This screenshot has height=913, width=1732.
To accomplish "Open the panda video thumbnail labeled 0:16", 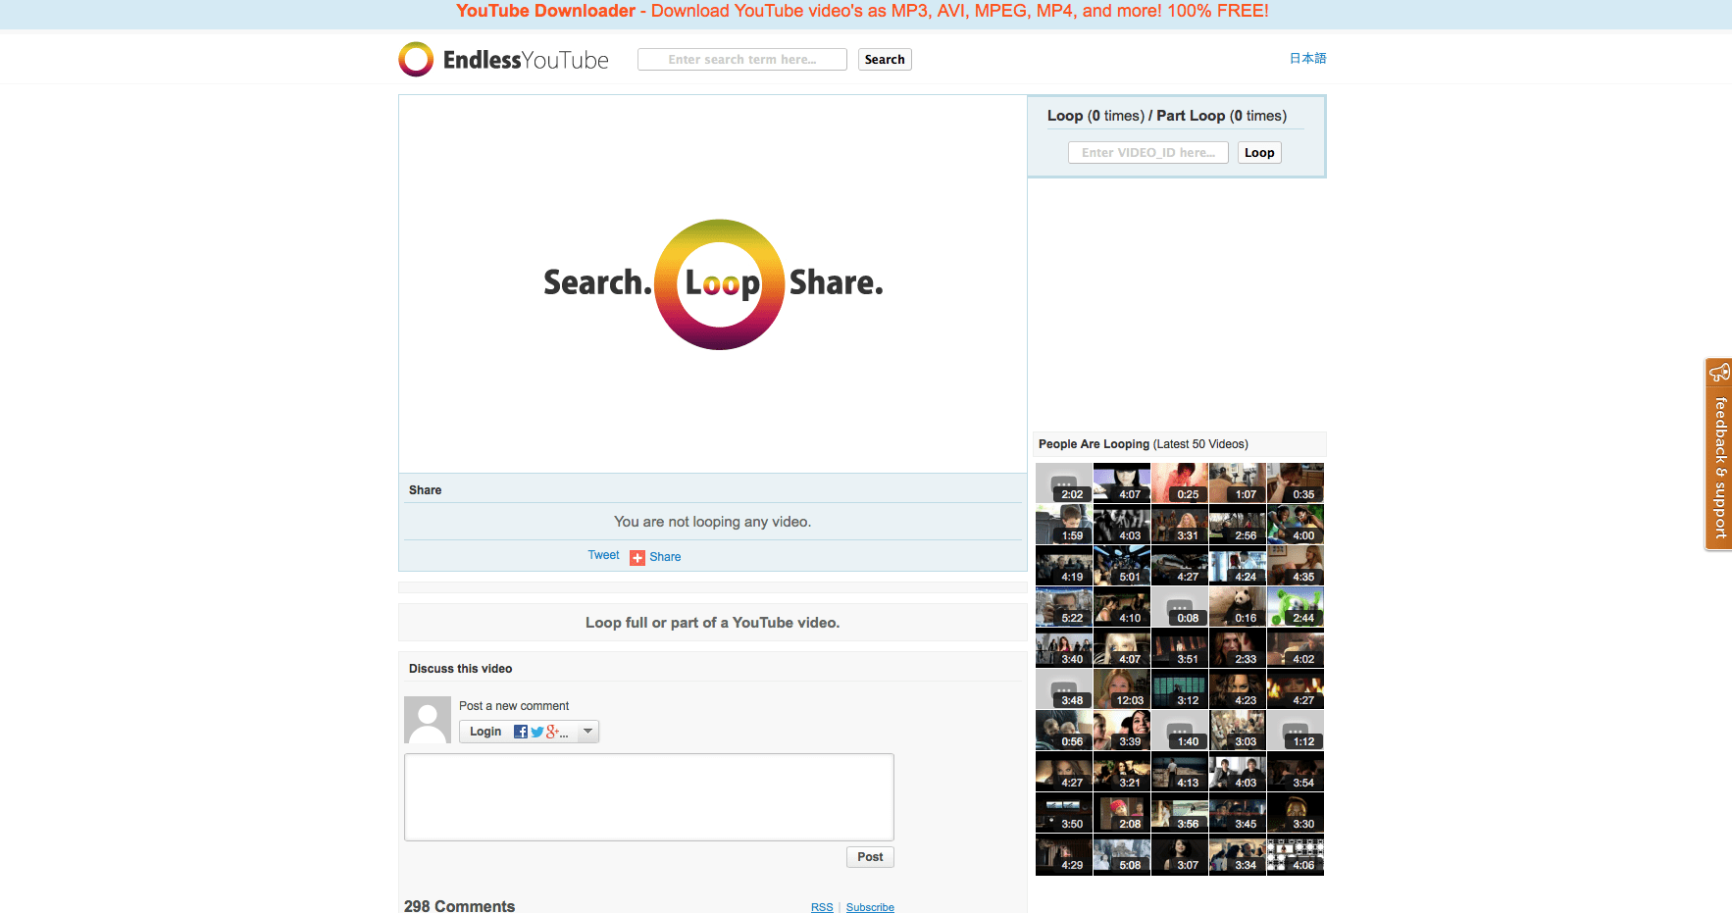I will pyautogui.click(x=1238, y=606).
